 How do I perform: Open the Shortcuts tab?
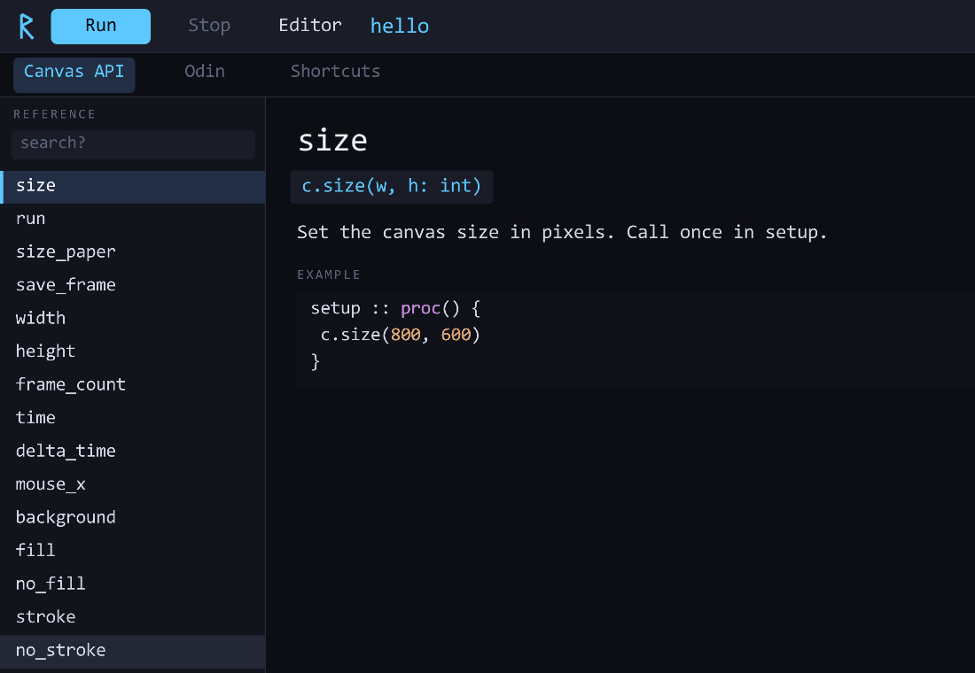[x=335, y=72]
